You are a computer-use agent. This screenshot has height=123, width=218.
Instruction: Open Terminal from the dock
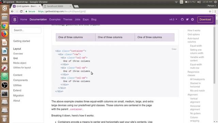coord(4,94)
